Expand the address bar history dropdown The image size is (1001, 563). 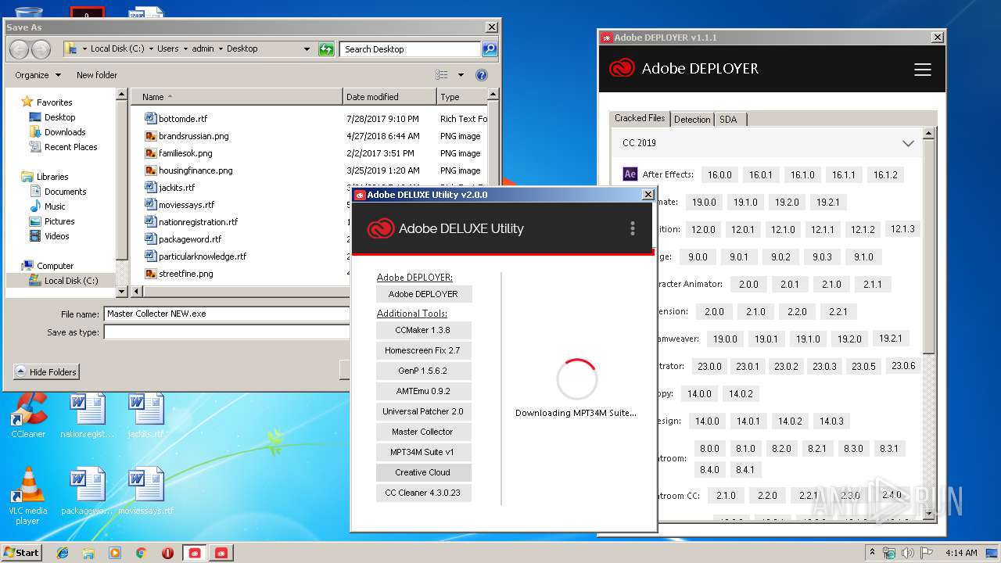coord(307,48)
